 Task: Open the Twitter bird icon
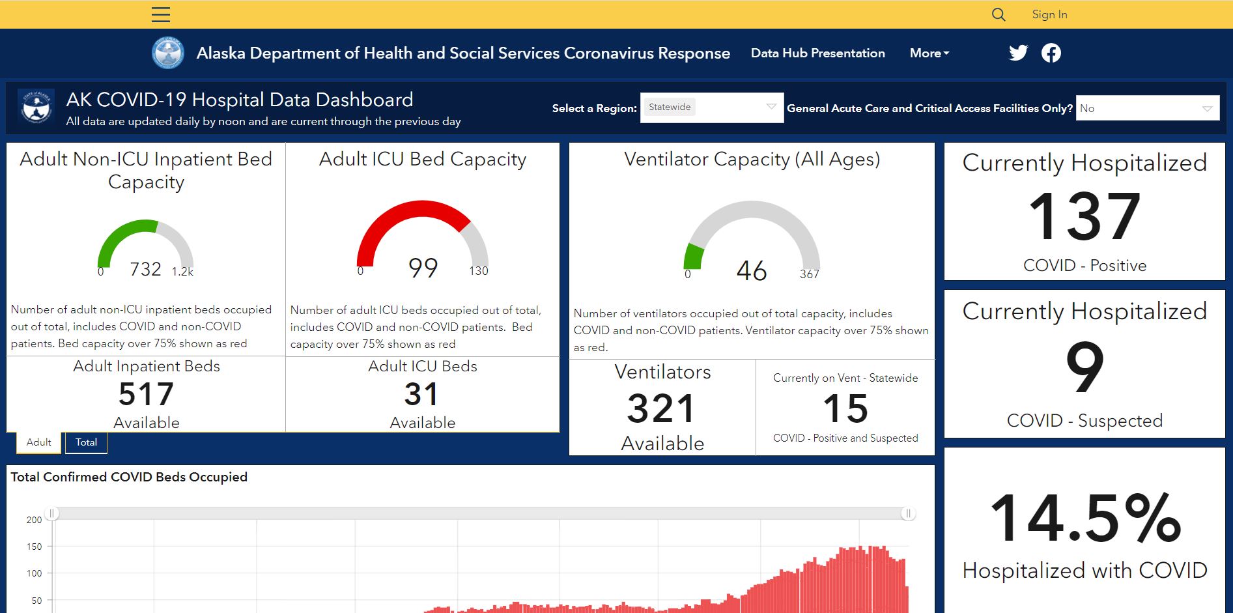[x=1018, y=53]
